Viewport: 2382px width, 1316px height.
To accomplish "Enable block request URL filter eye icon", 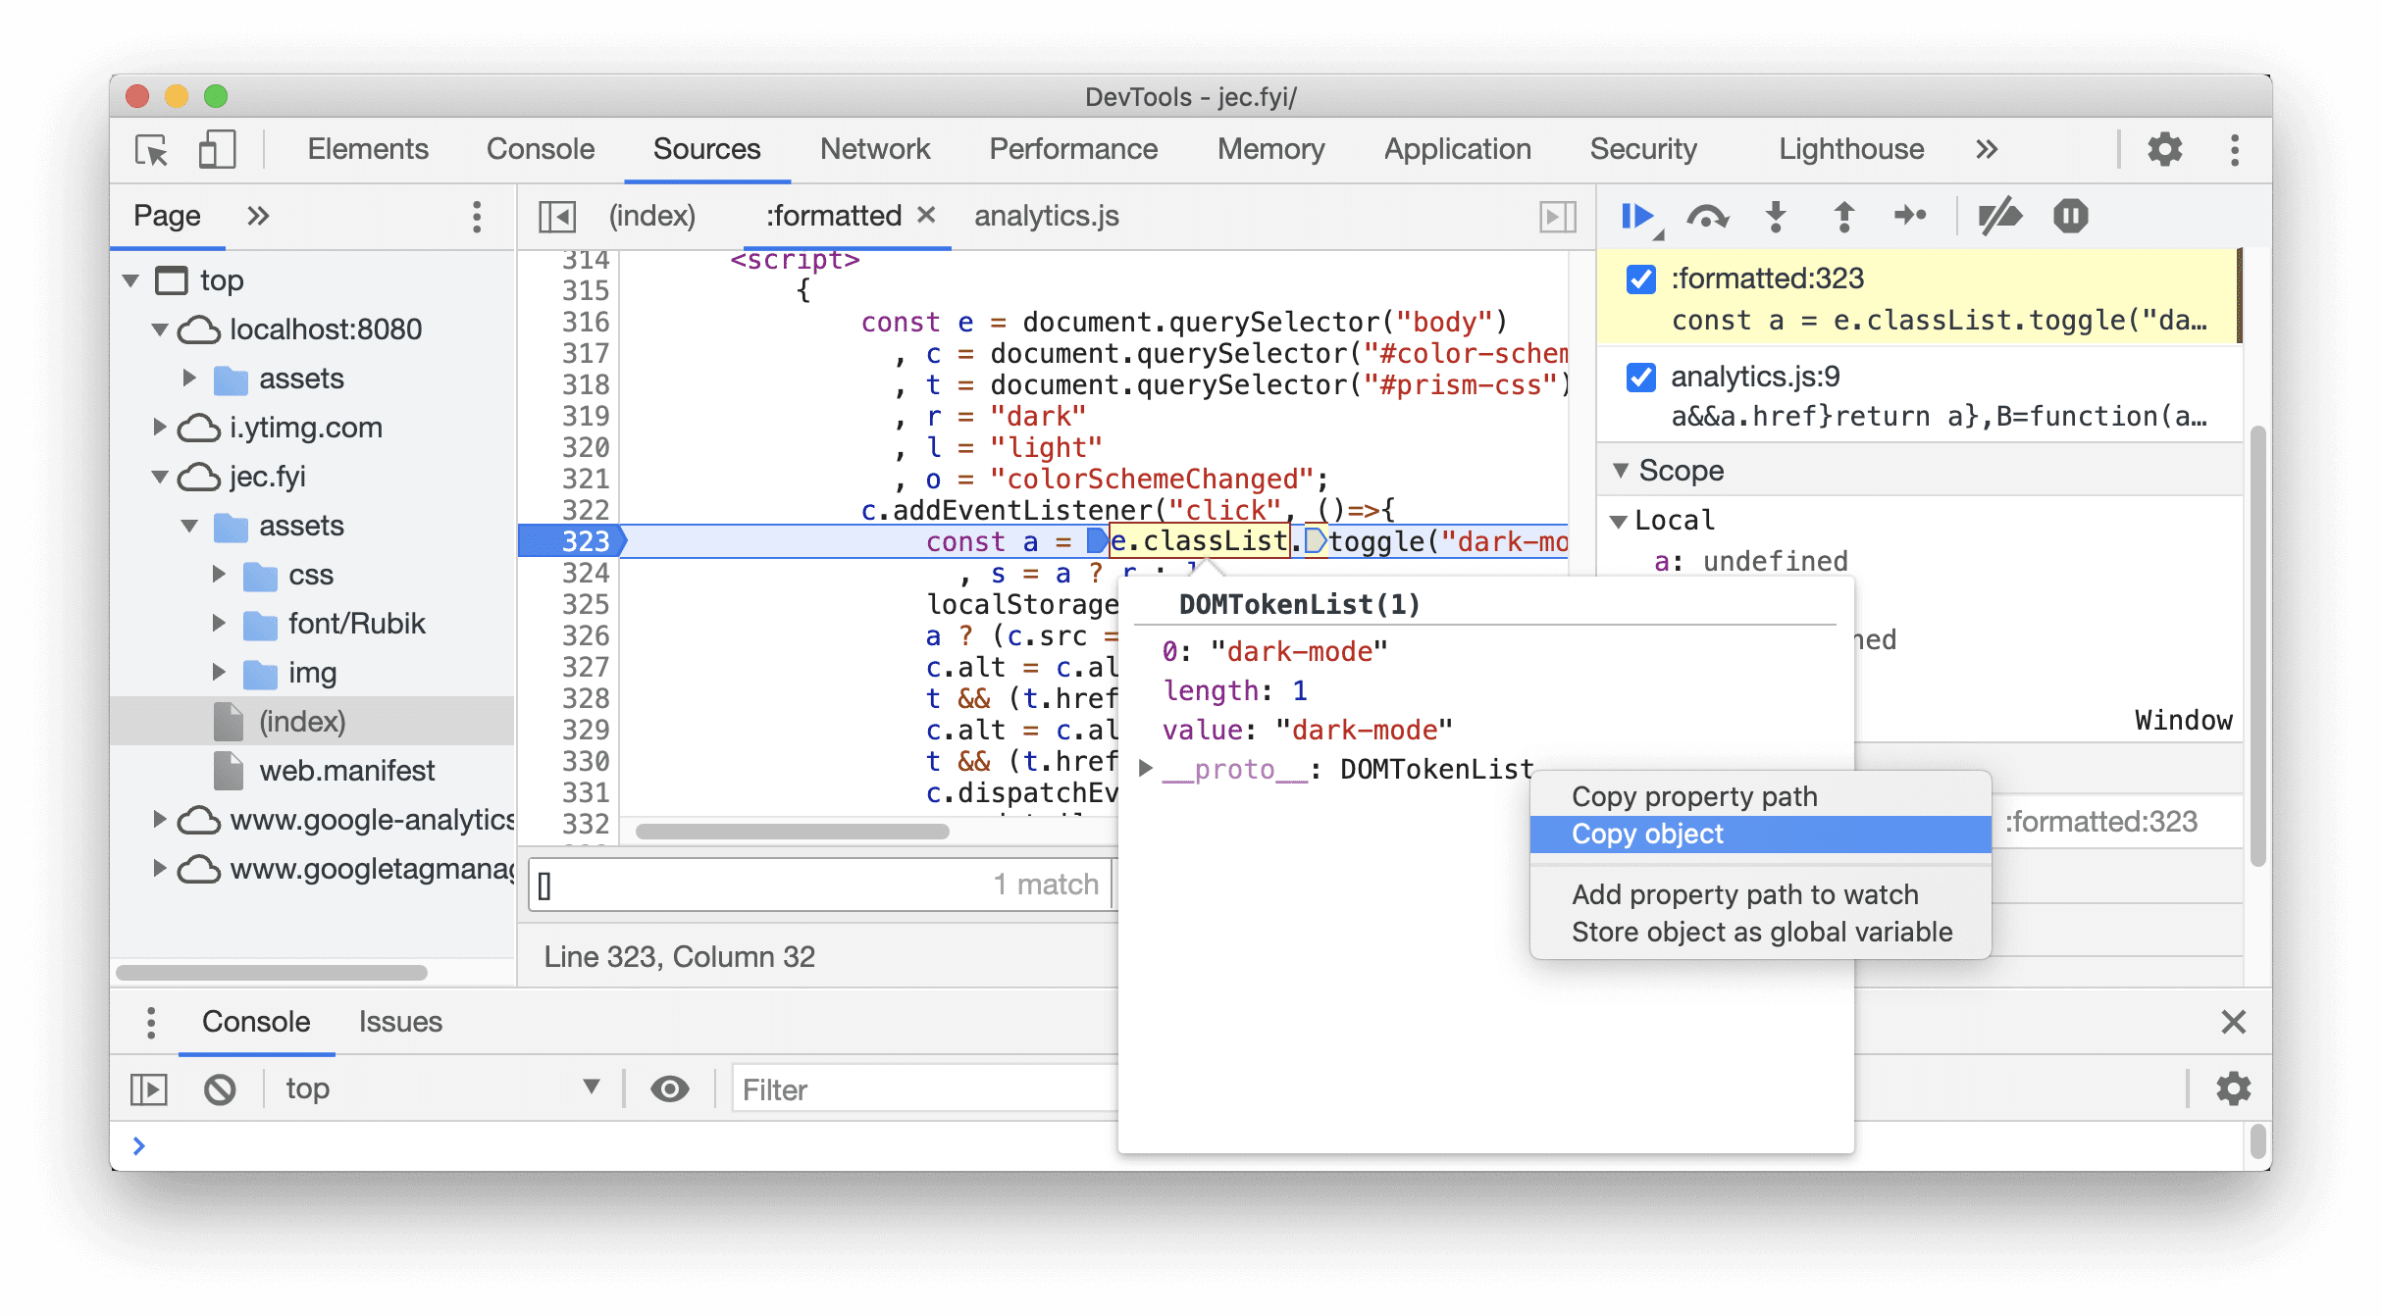I will (x=669, y=1089).
